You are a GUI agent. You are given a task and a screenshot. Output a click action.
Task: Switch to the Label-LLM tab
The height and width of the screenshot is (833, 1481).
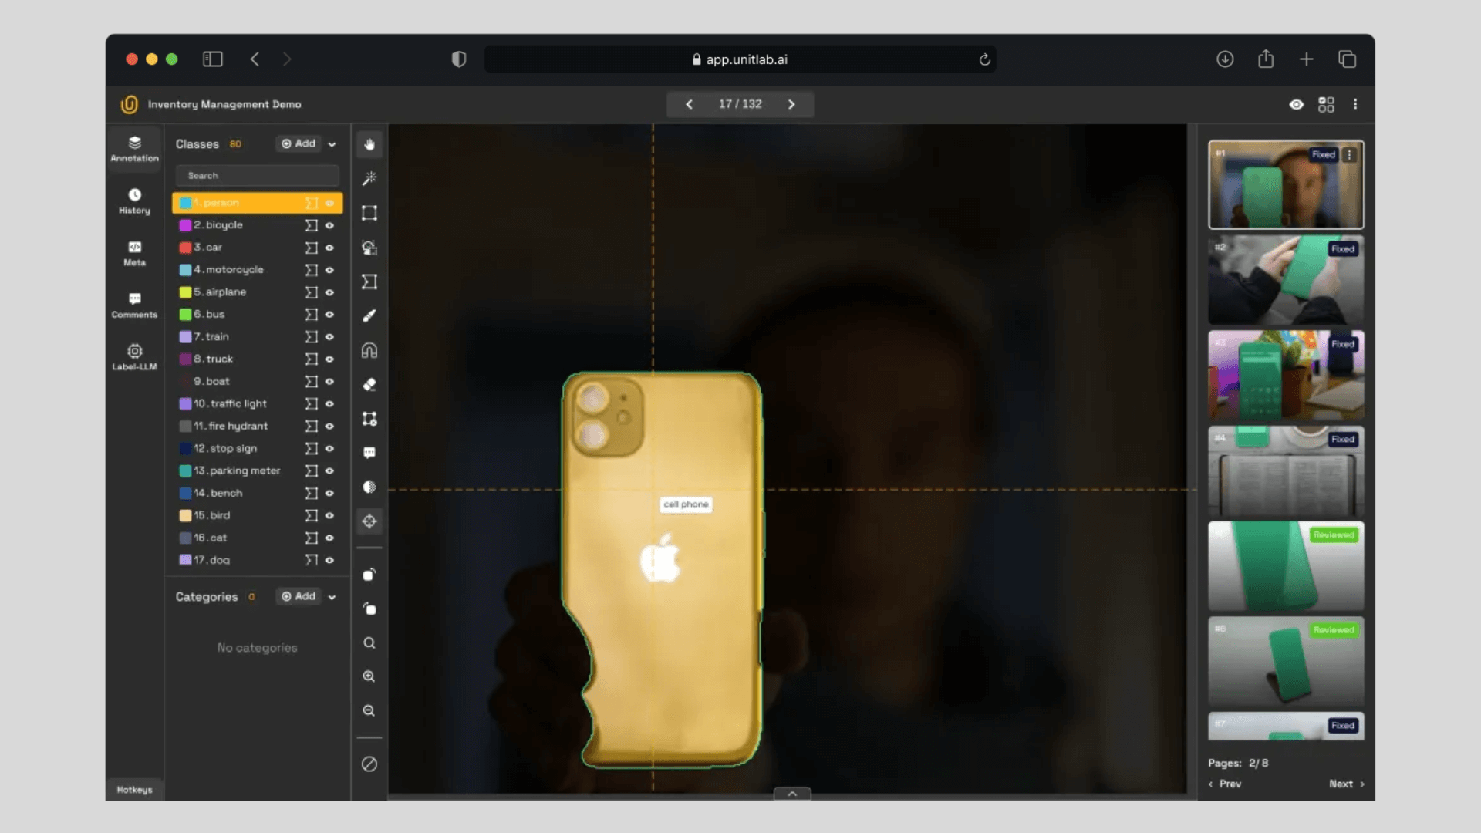click(x=134, y=357)
